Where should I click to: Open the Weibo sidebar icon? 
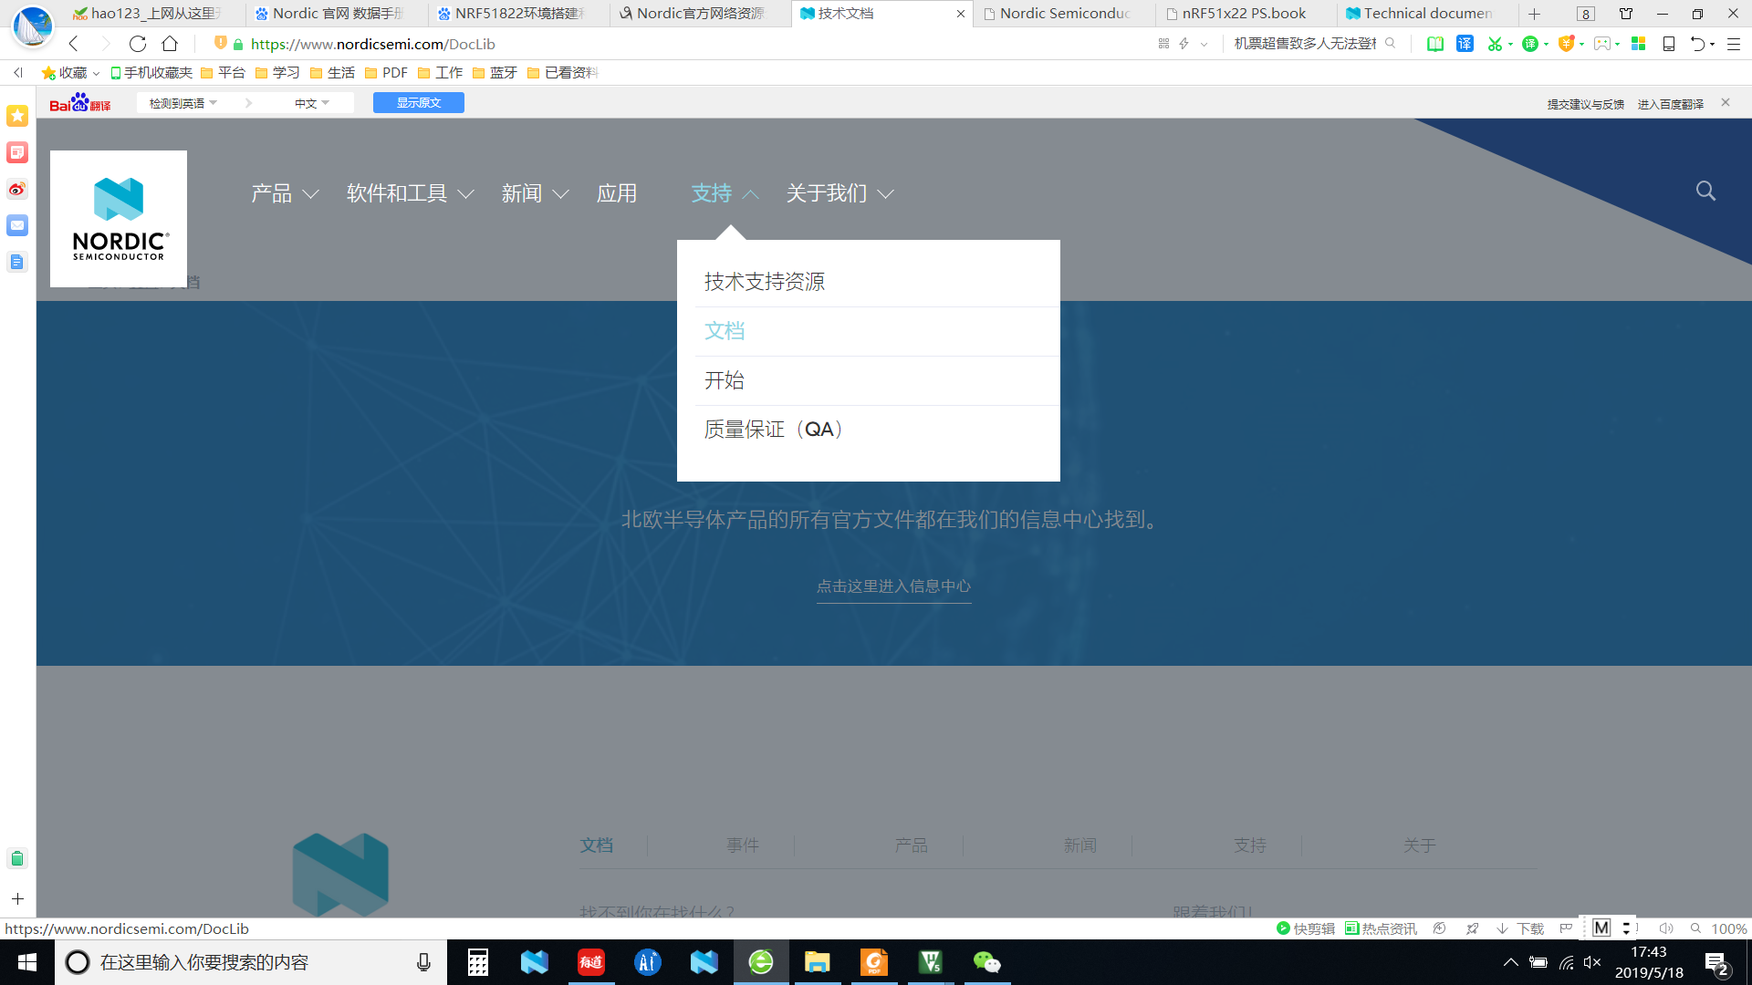pos(17,189)
